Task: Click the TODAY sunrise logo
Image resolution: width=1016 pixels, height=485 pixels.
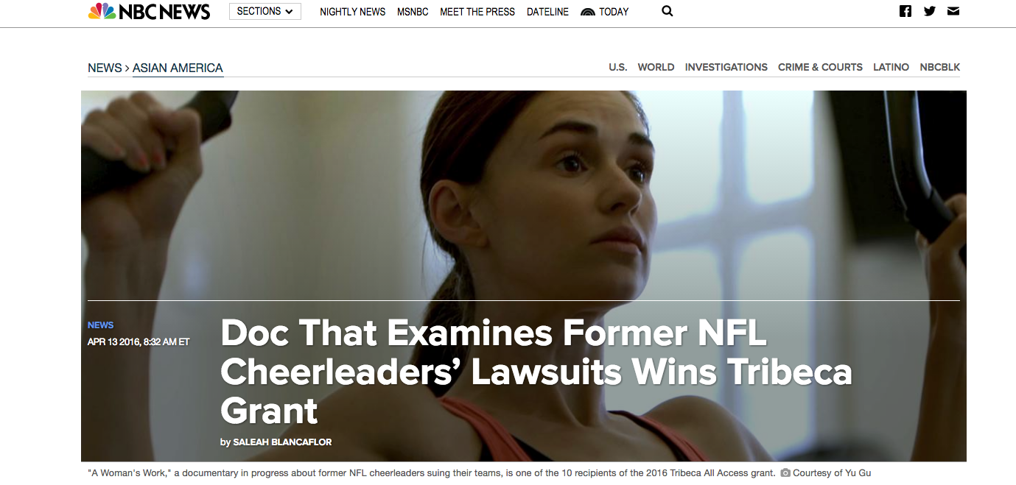Action: point(588,12)
